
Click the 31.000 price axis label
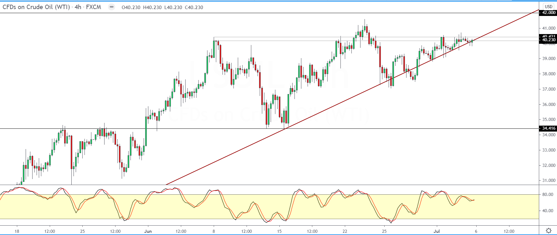(549, 180)
